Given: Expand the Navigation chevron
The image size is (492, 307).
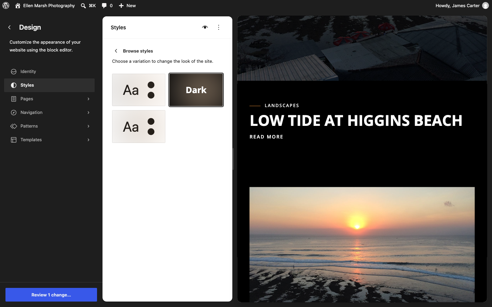Looking at the screenshot, I should point(88,113).
